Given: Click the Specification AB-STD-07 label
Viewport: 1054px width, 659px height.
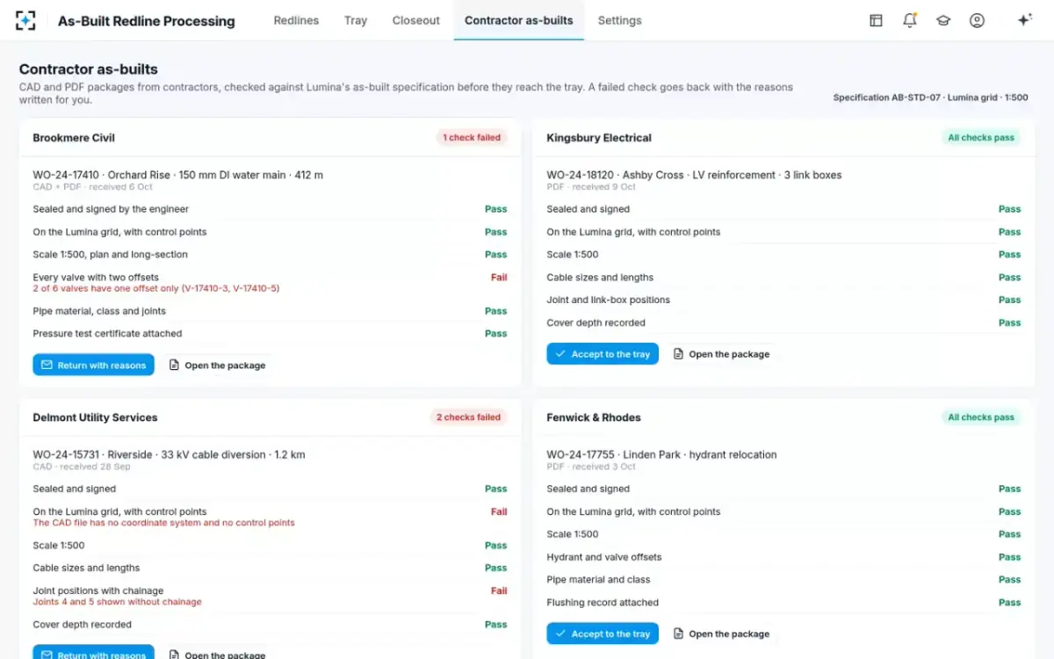Looking at the screenshot, I should point(930,98).
